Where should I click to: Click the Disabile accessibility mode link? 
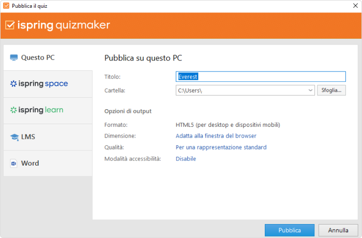point(186,159)
